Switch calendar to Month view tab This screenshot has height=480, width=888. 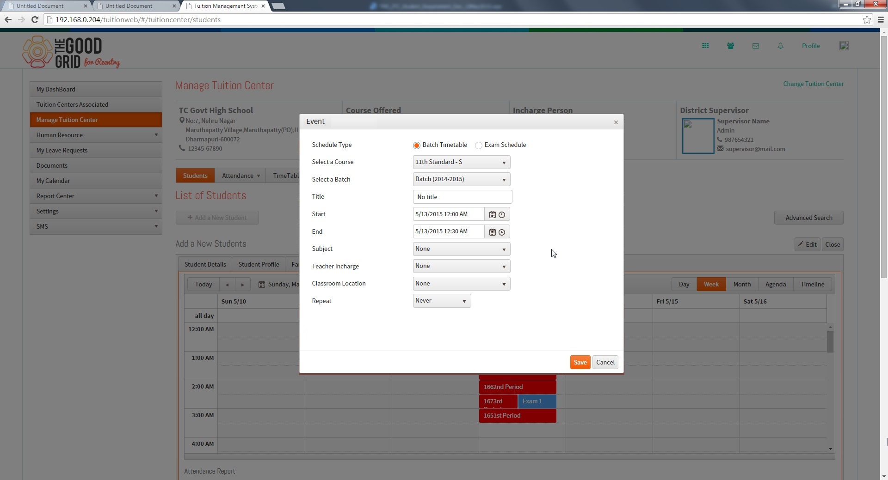[742, 284]
